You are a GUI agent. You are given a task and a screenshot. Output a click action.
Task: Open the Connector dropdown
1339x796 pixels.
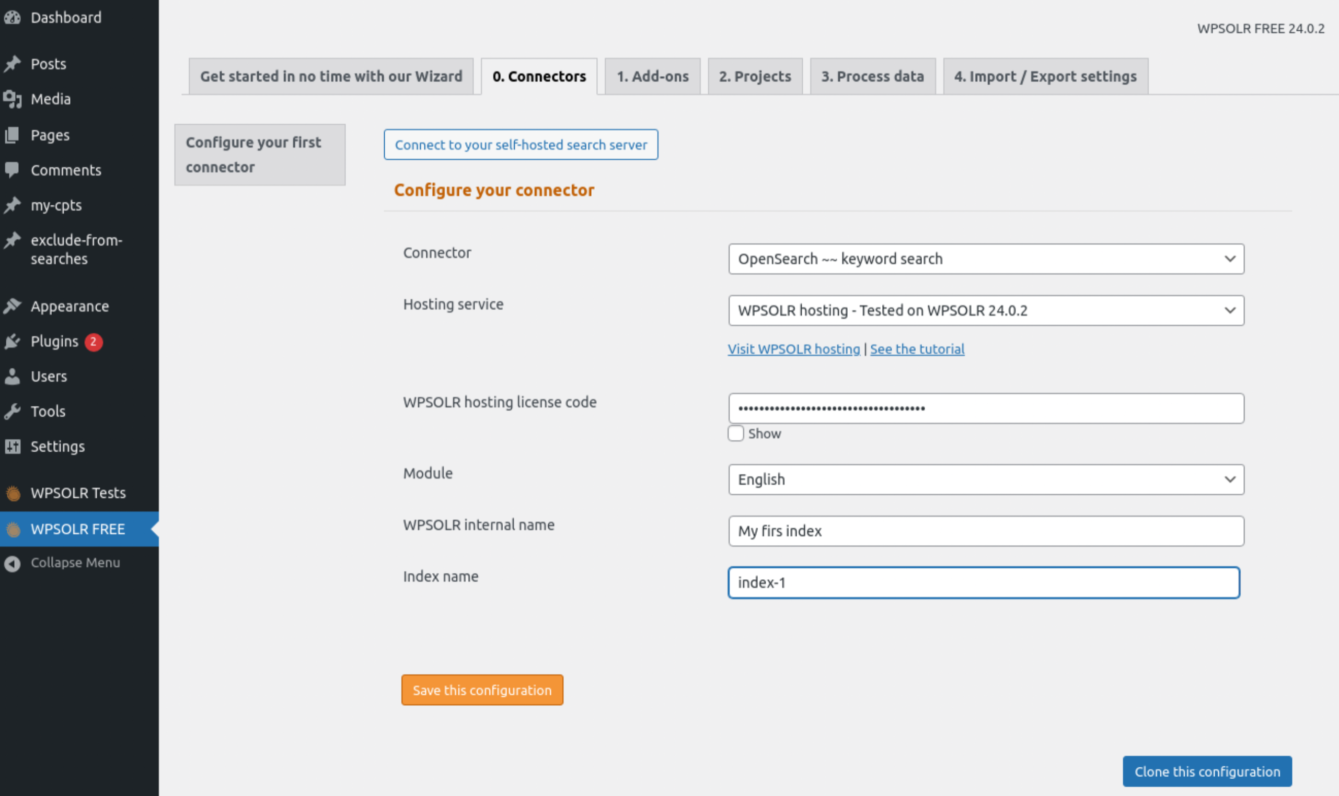tap(986, 259)
